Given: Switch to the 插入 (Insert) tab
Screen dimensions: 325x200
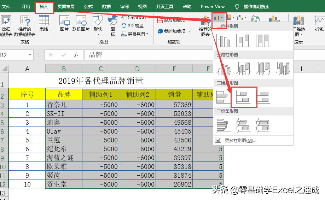Looking at the screenshot, I should coord(44,7).
